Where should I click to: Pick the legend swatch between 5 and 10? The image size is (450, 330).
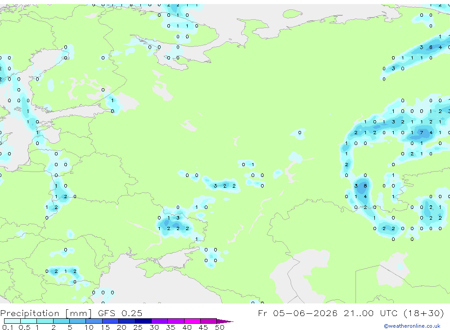77,321
